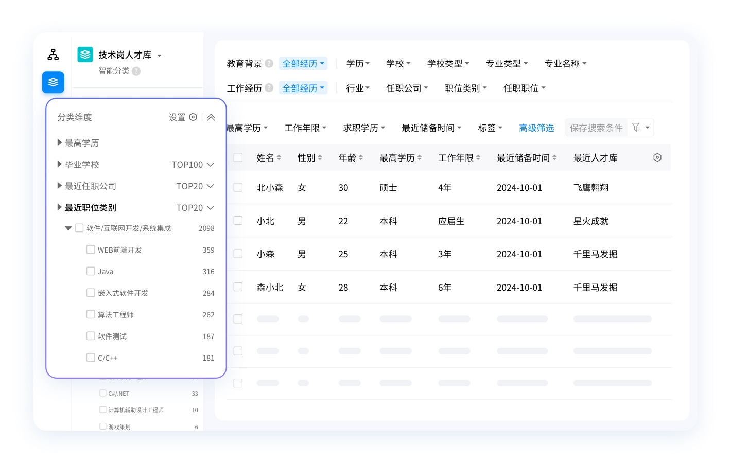Click the 设置 gear icon in 分类维度
Viewport: 731px width, 463px height.
coord(193,117)
